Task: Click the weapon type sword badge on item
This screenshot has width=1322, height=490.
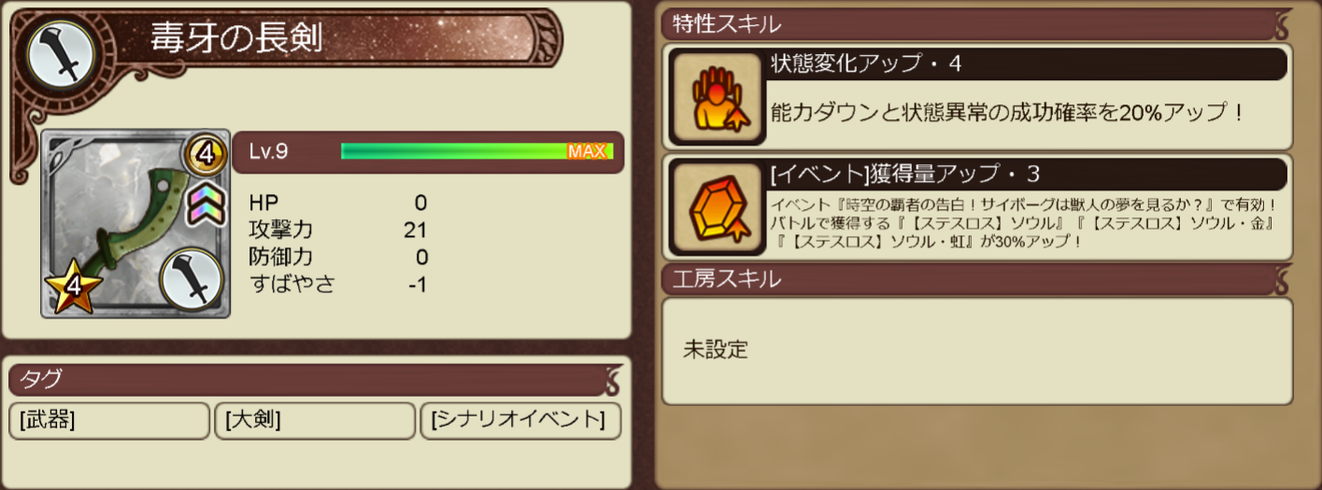Action: pyautogui.click(x=192, y=278)
